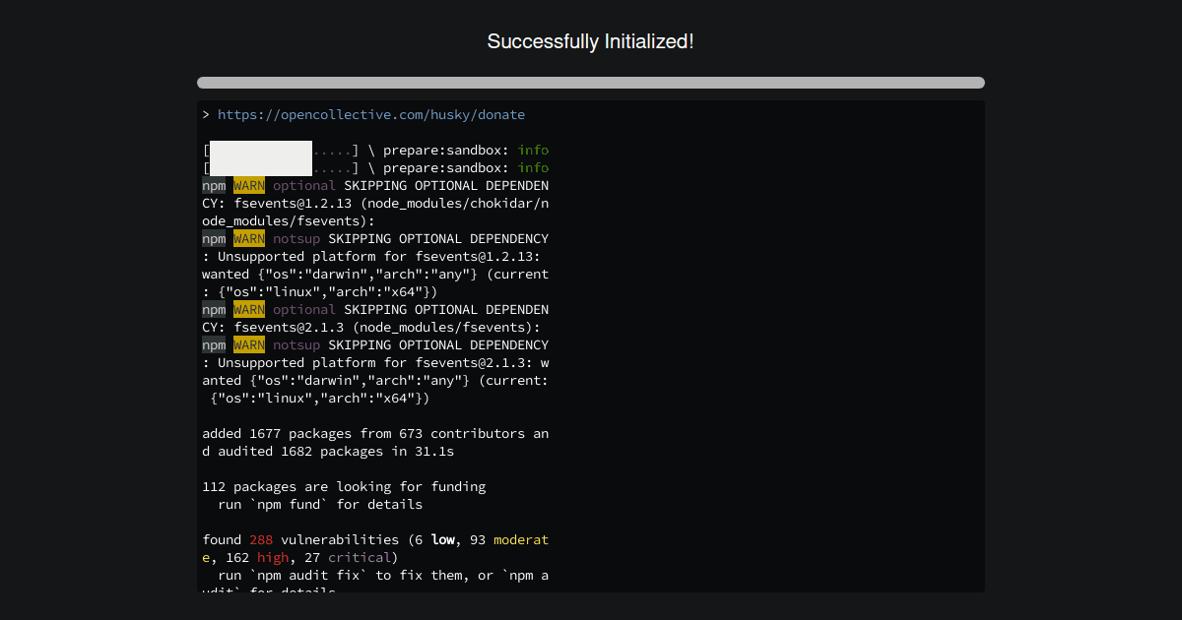Select 'added 1677 packages from 673 contributors' line
The width and height of the screenshot is (1182, 620).
click(375, 434)
